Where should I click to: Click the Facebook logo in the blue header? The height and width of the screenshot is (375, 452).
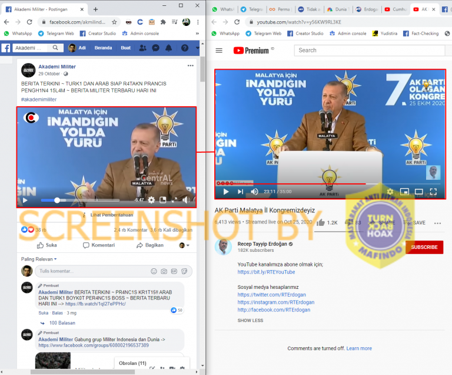6,48
